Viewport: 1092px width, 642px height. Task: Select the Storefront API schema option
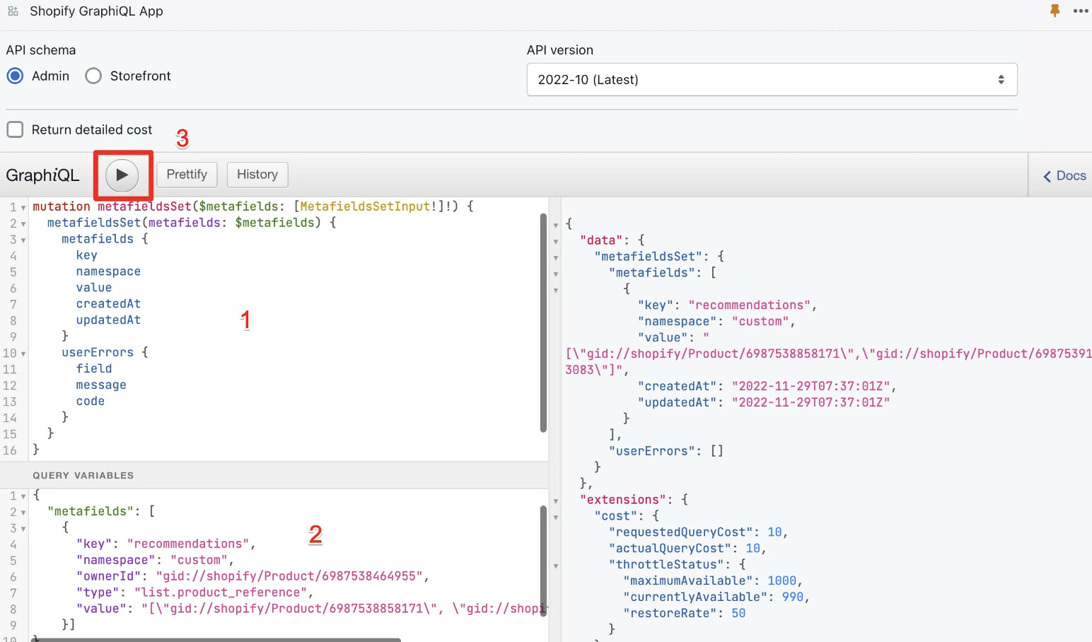point(93,76)
